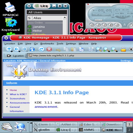Switch to XMMS taskbar entry
This screenshot has width=133, height=133.
89,130
